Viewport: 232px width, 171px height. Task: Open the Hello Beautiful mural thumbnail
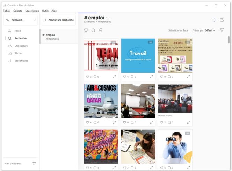(x=101, y=147)
